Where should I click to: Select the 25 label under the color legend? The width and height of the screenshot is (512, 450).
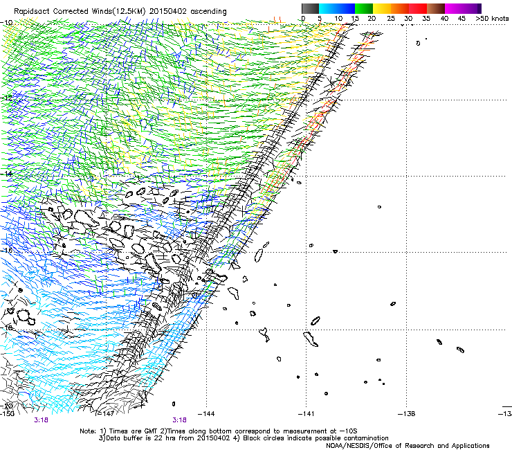tap(391, 19)
